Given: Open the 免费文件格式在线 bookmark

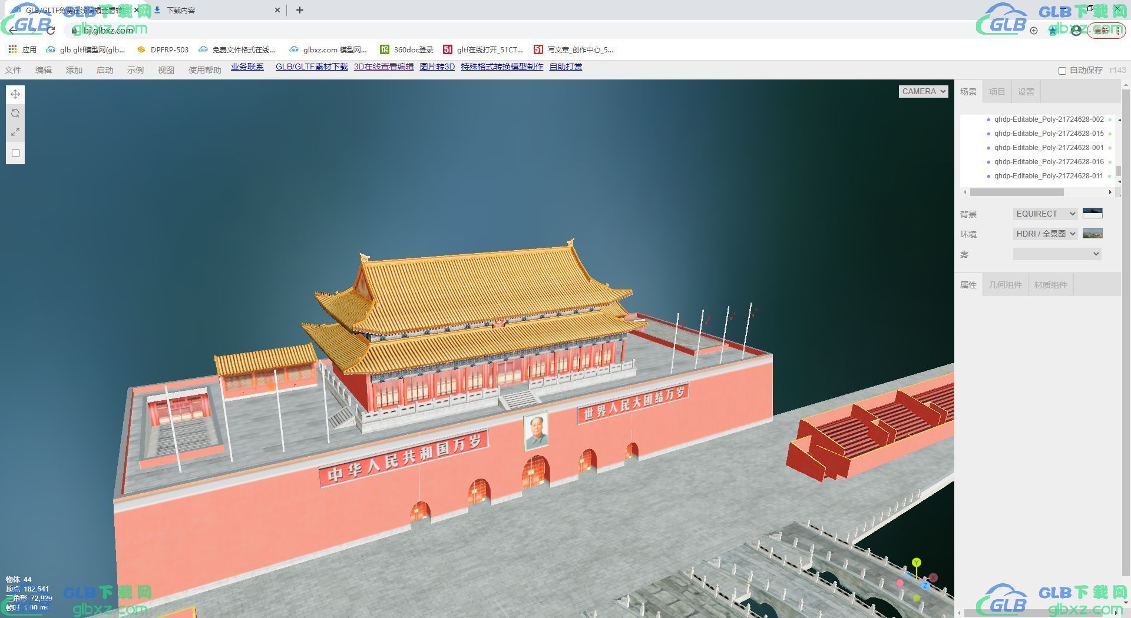Looking at the screenshot, I should click(x=237, y=49).
